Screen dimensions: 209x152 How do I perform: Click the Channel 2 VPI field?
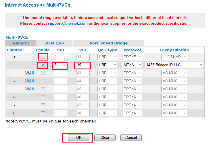point(60,65)
